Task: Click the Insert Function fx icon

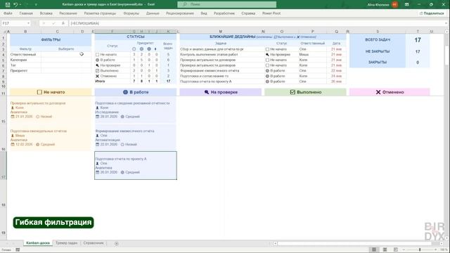Action: pos(63,23)
